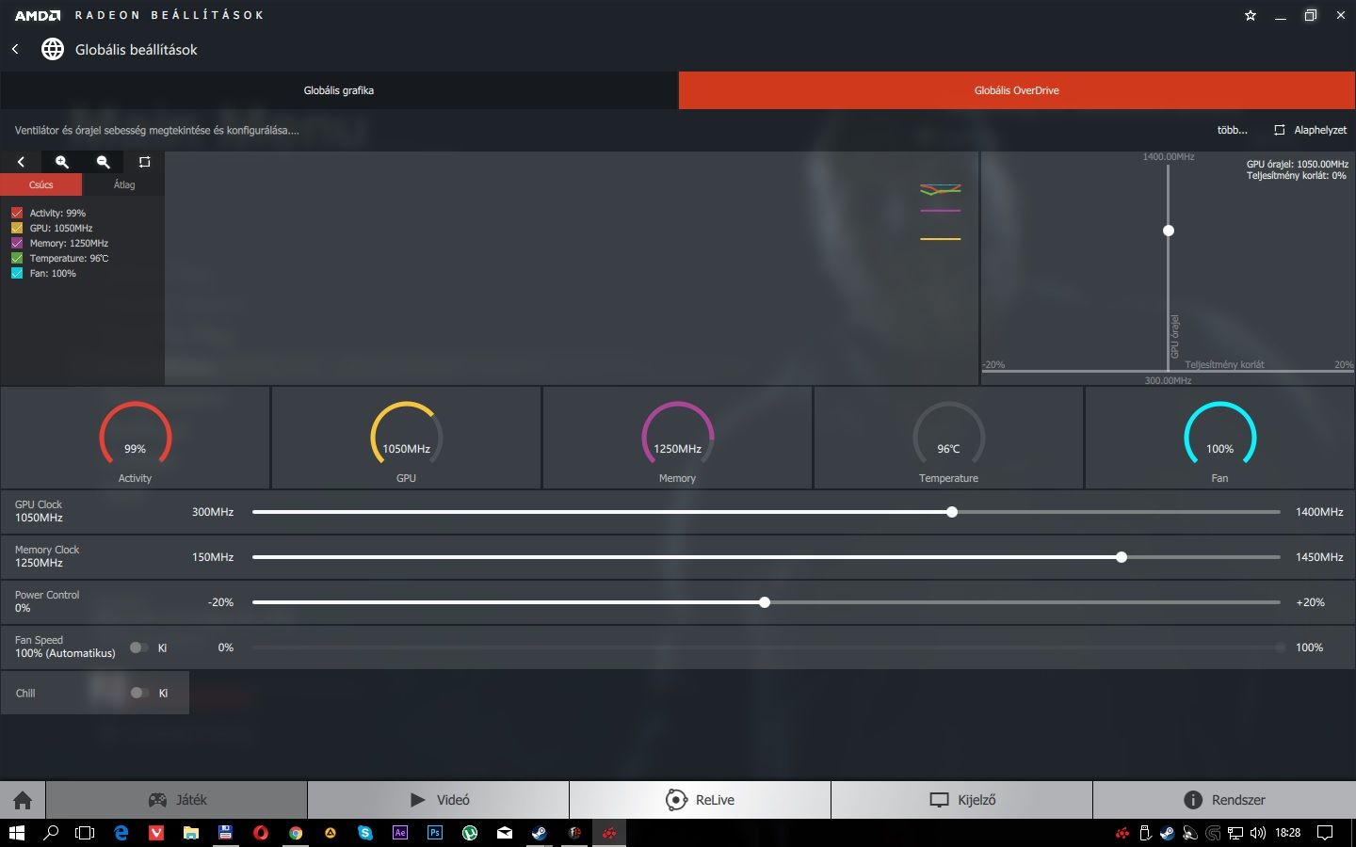The height and width of the screenshot is (847, 1356).
Task: Click the Steam icon in system tray
Action: (1167, 833)
